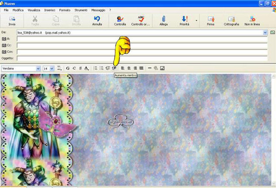Click into the Ccn: recipient field
Viewport: 276px width, 188px height.
[142, 52]
